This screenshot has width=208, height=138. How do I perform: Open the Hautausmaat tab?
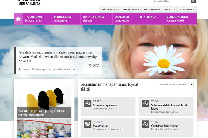click(153, 9)
